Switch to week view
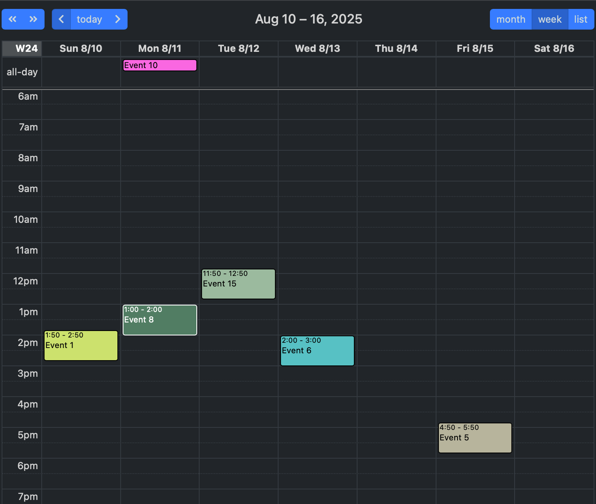Image resolution: width=596 pixels, height=504 pixels. coord(549,19)
